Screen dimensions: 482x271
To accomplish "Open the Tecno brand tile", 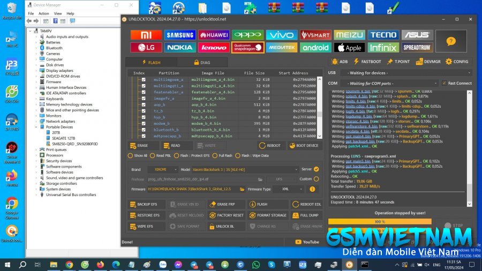I will pos(383,35).
